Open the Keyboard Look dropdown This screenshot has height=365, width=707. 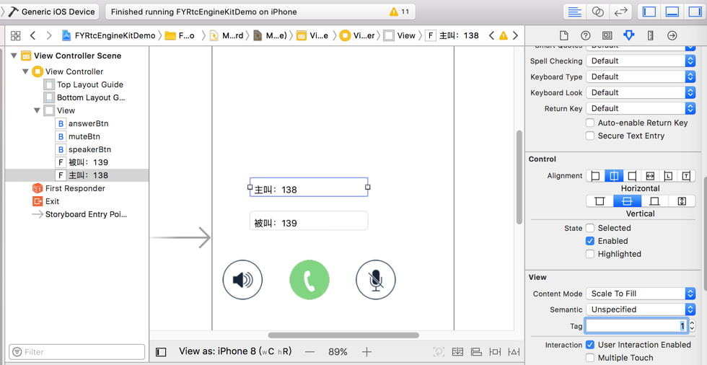click(641, 92)
